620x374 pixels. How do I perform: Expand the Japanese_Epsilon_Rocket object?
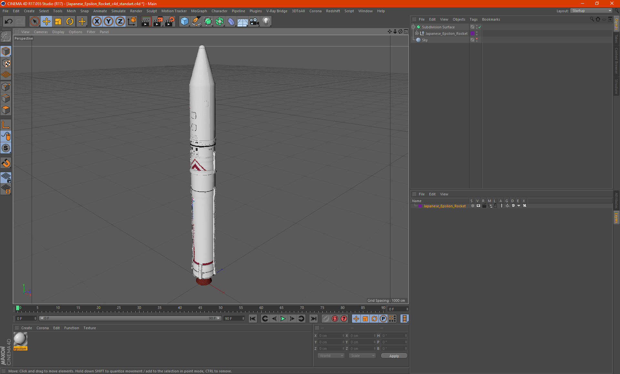pos(417,34)
